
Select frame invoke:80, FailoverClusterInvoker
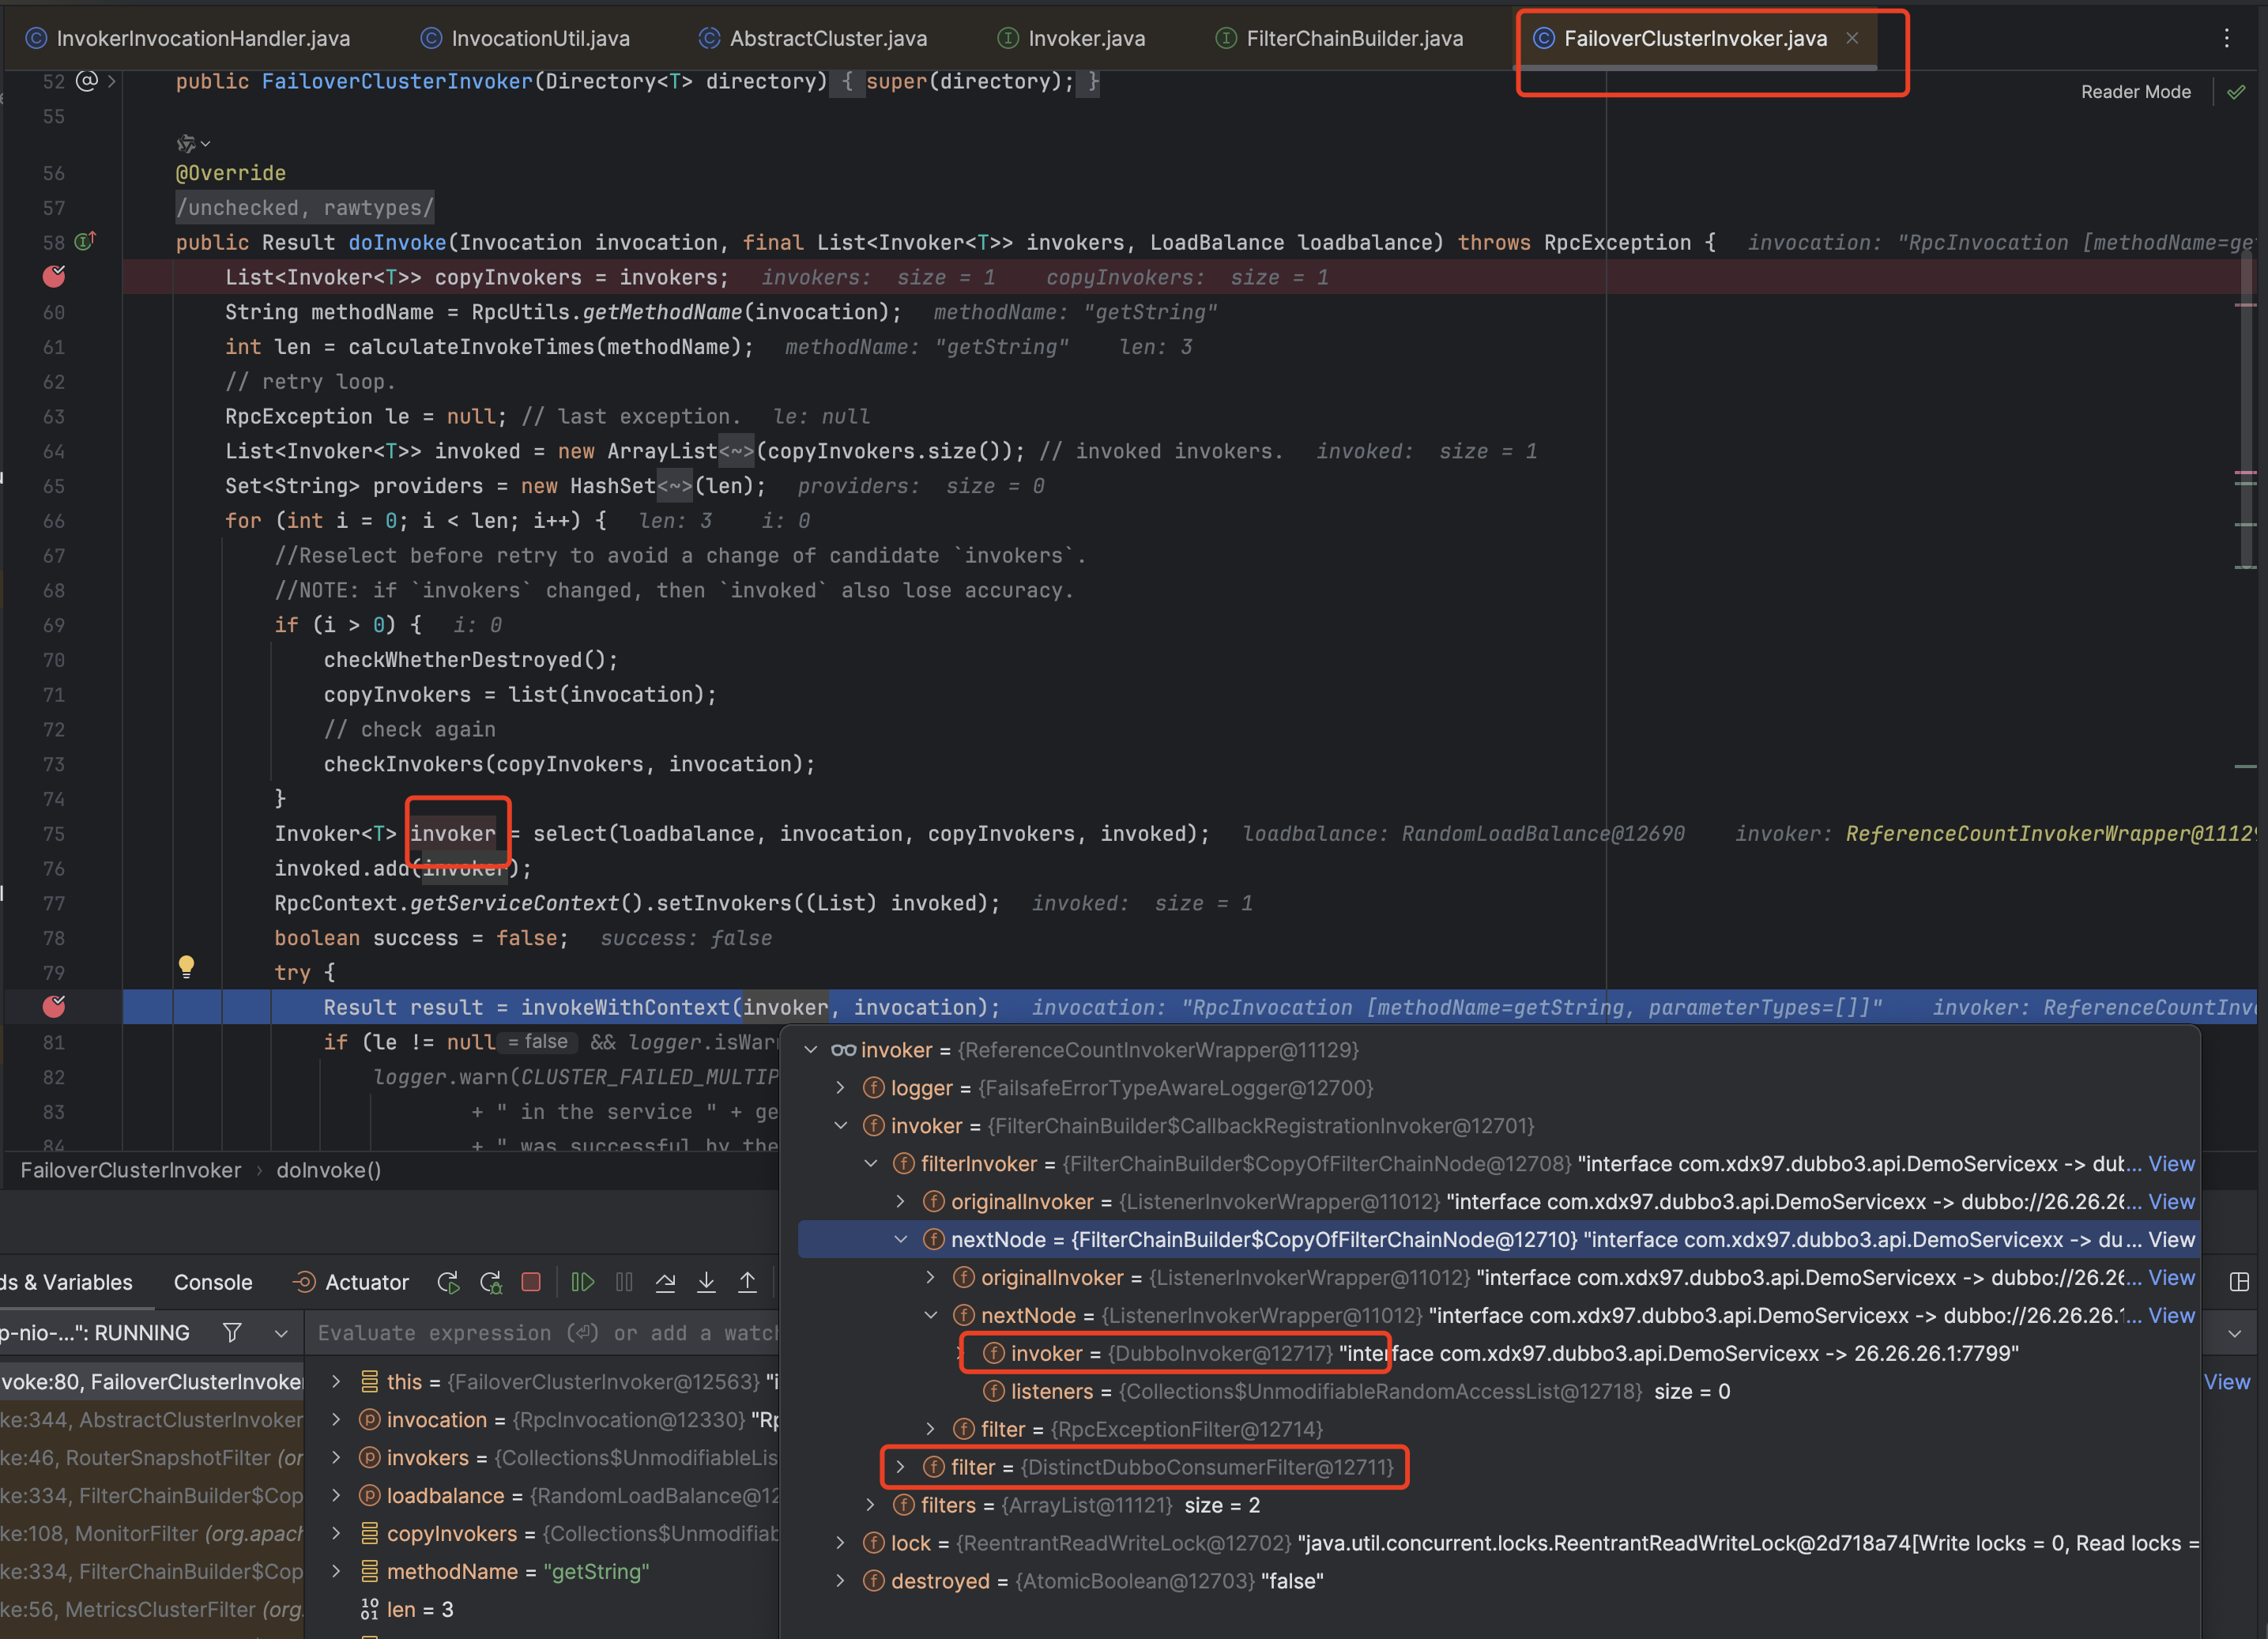pyautogui.click(x=151, y=1382)
